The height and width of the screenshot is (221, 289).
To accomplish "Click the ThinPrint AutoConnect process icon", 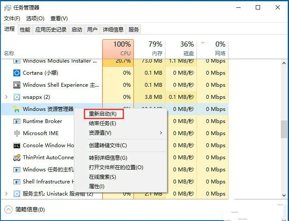I will (x=17, y=158).
